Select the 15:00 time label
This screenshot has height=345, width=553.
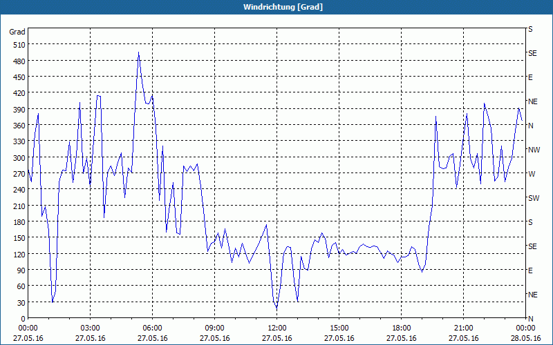(339, 328)
